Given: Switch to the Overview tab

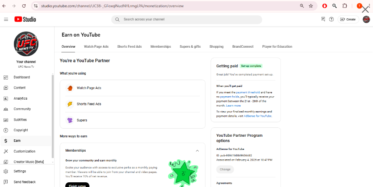Looking at the screenshot, I should click(69, 46).
